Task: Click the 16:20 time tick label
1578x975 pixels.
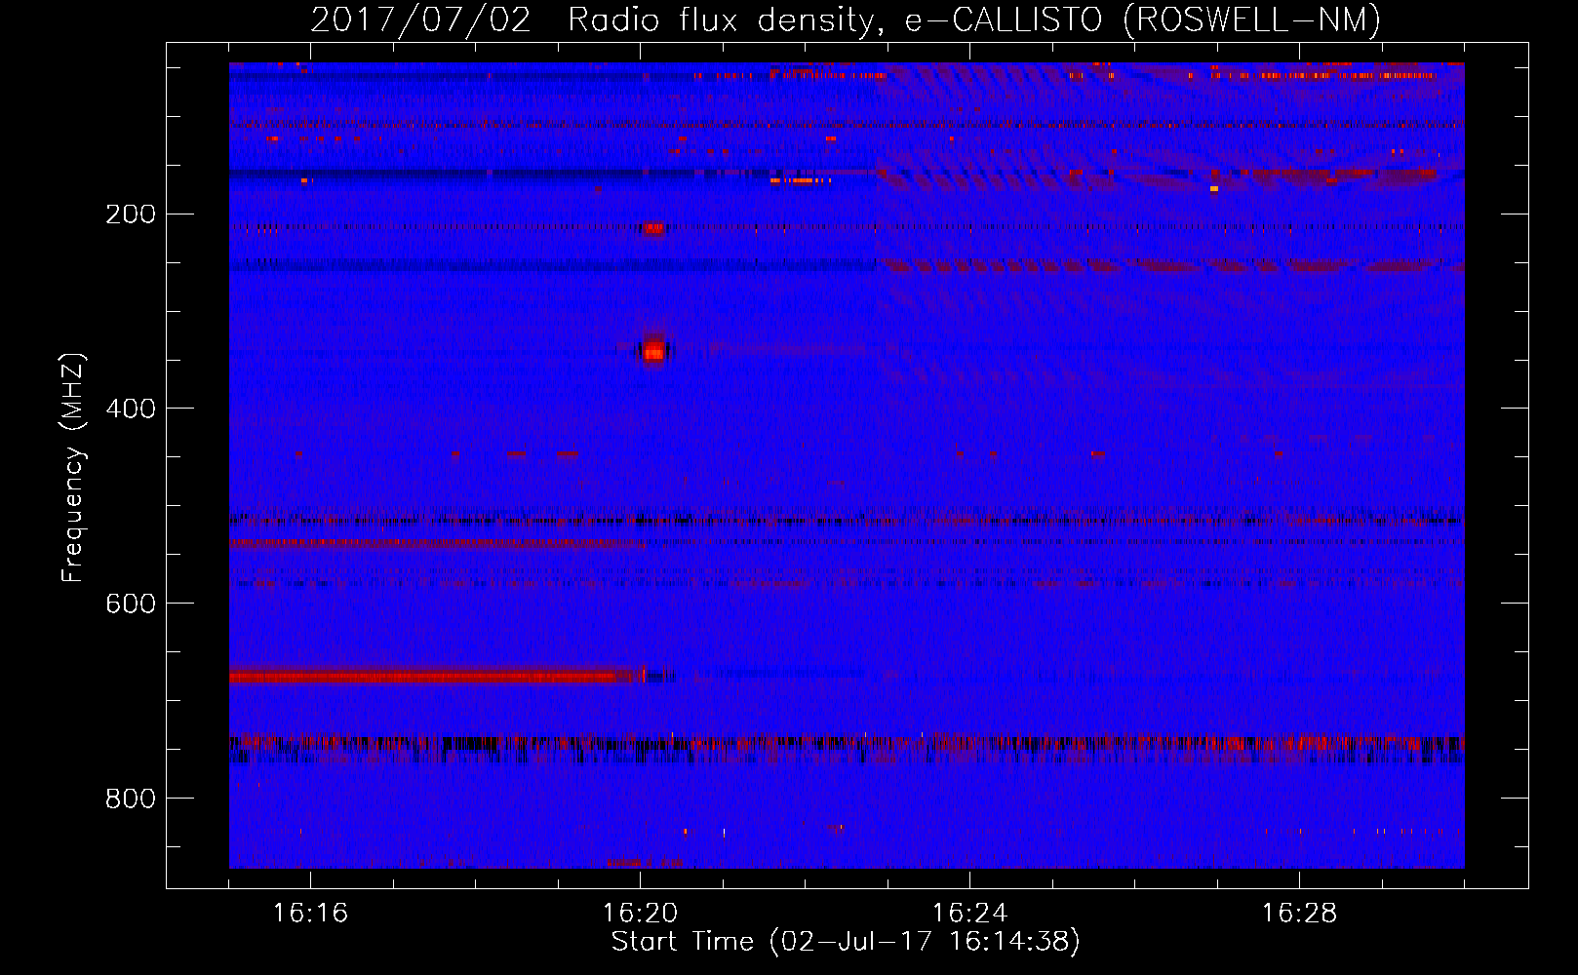Action: 640,914
